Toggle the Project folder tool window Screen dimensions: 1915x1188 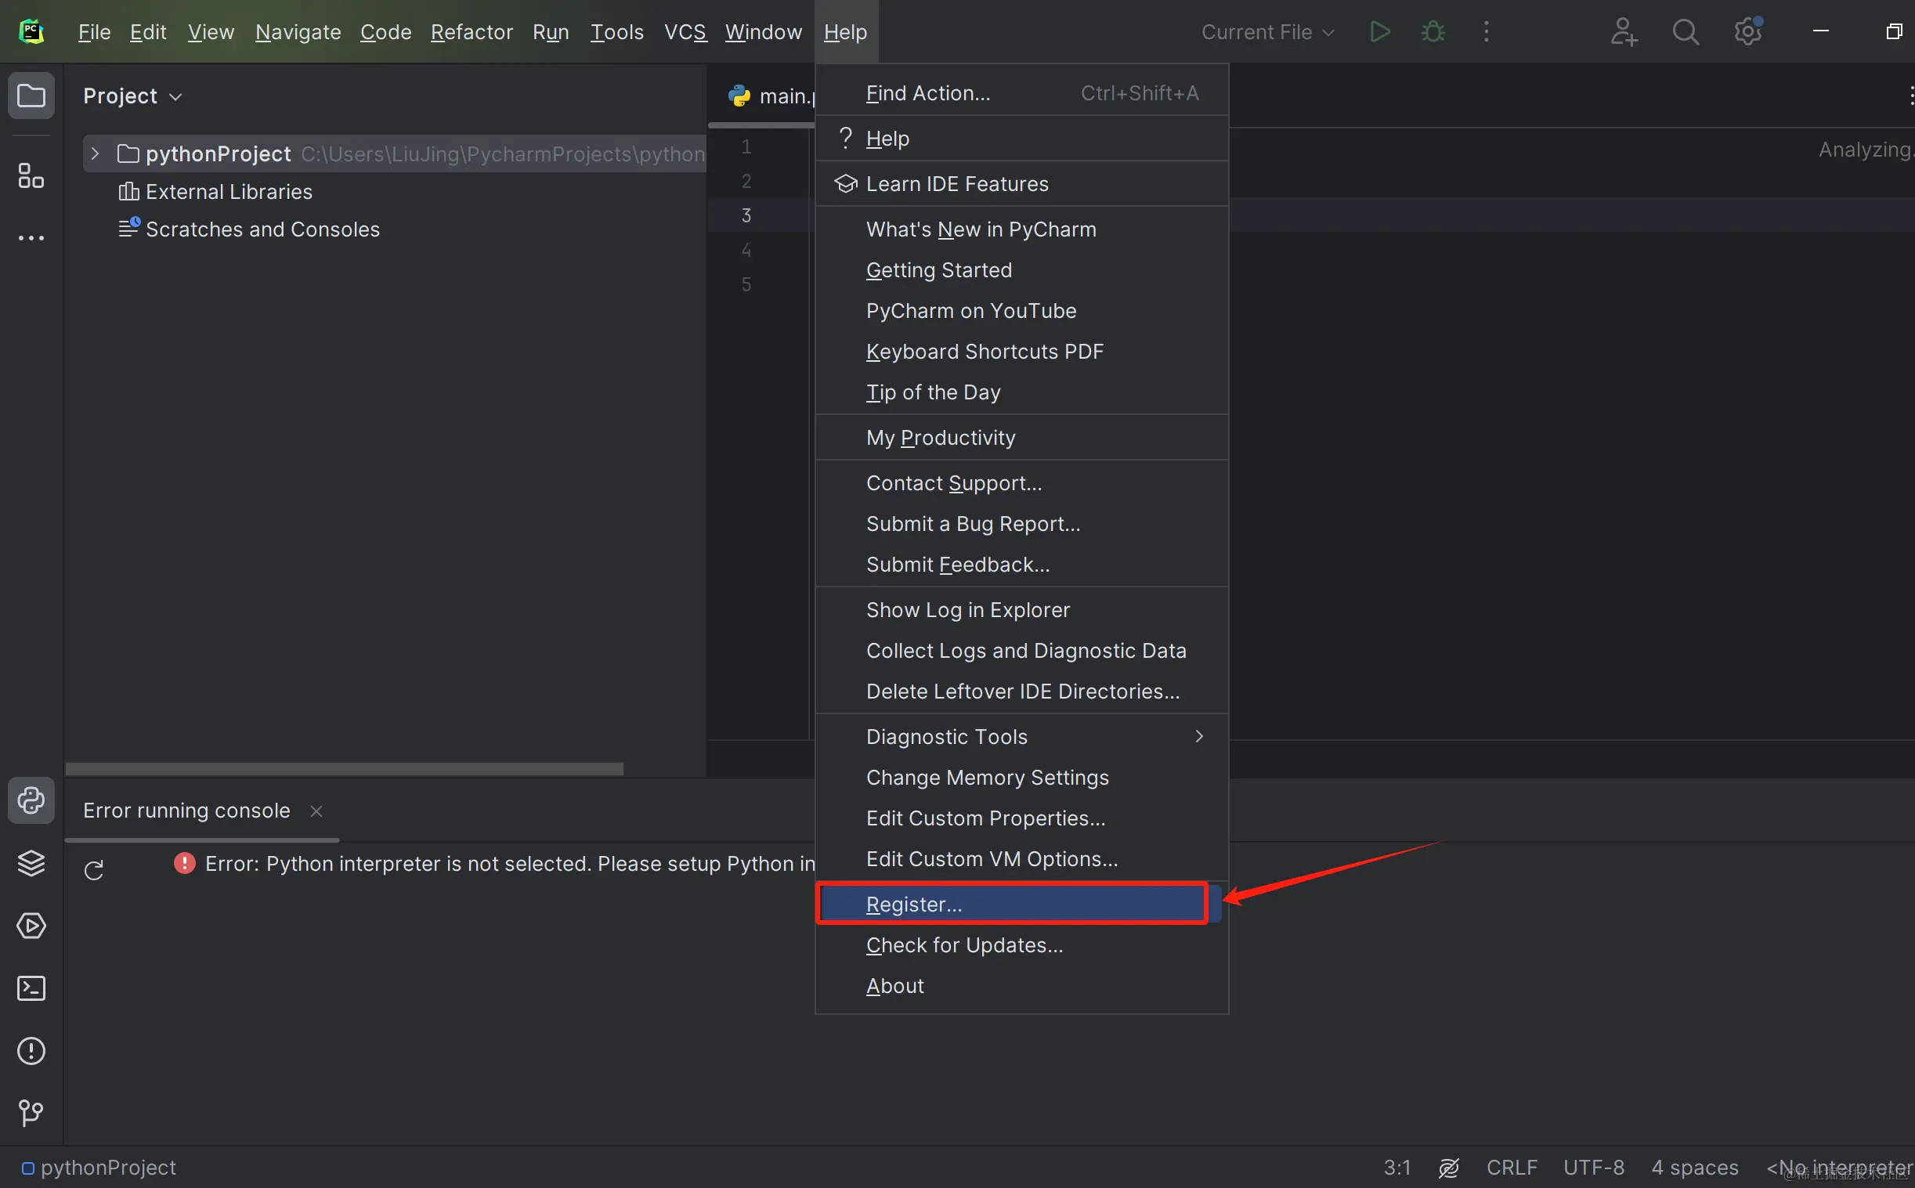click(x=31, y=96)
